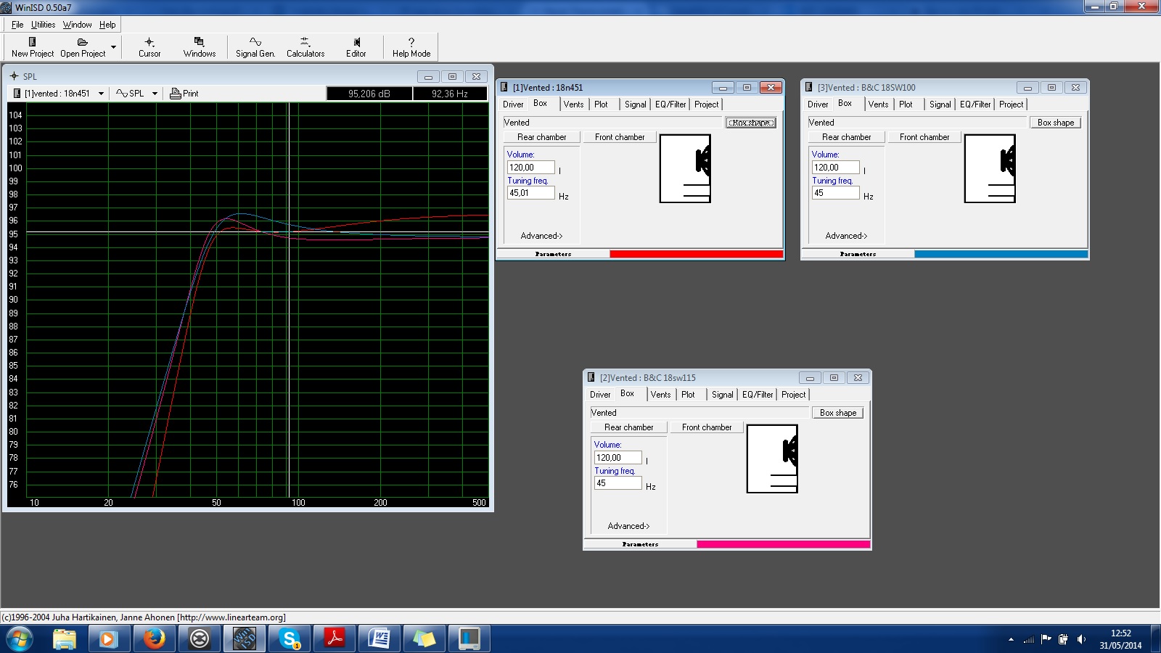Open the Windows toolbar button
Image resolution: width=1161 pixels, height=653 pixels.
tap(199, 46)
